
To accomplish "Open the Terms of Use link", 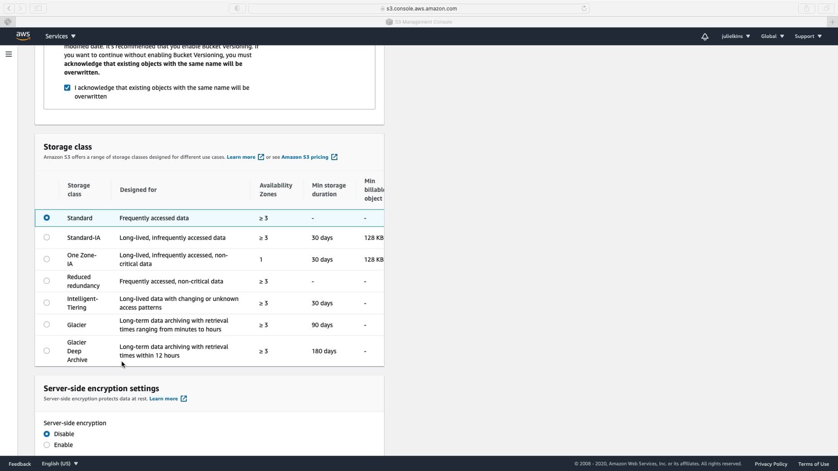I will tap(813, 464).
